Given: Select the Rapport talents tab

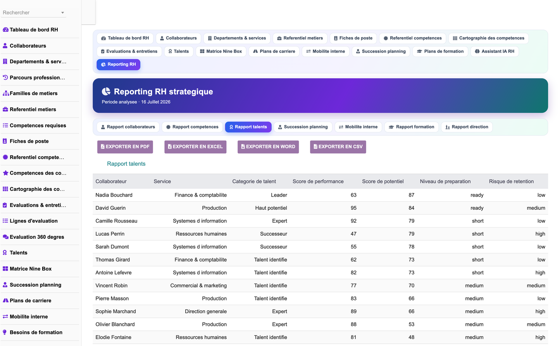Looking at the screenshot, I should 248,127.
